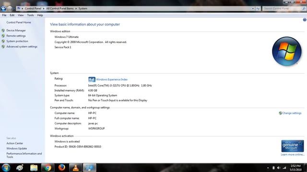The height and width of the screenshot is (172, 307).
Task: Launch Google Chrome from the taskbar
Action: point(47,168)
